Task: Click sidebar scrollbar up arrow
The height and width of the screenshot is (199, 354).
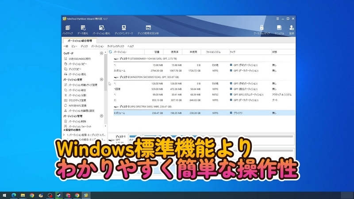Action: 105,52
